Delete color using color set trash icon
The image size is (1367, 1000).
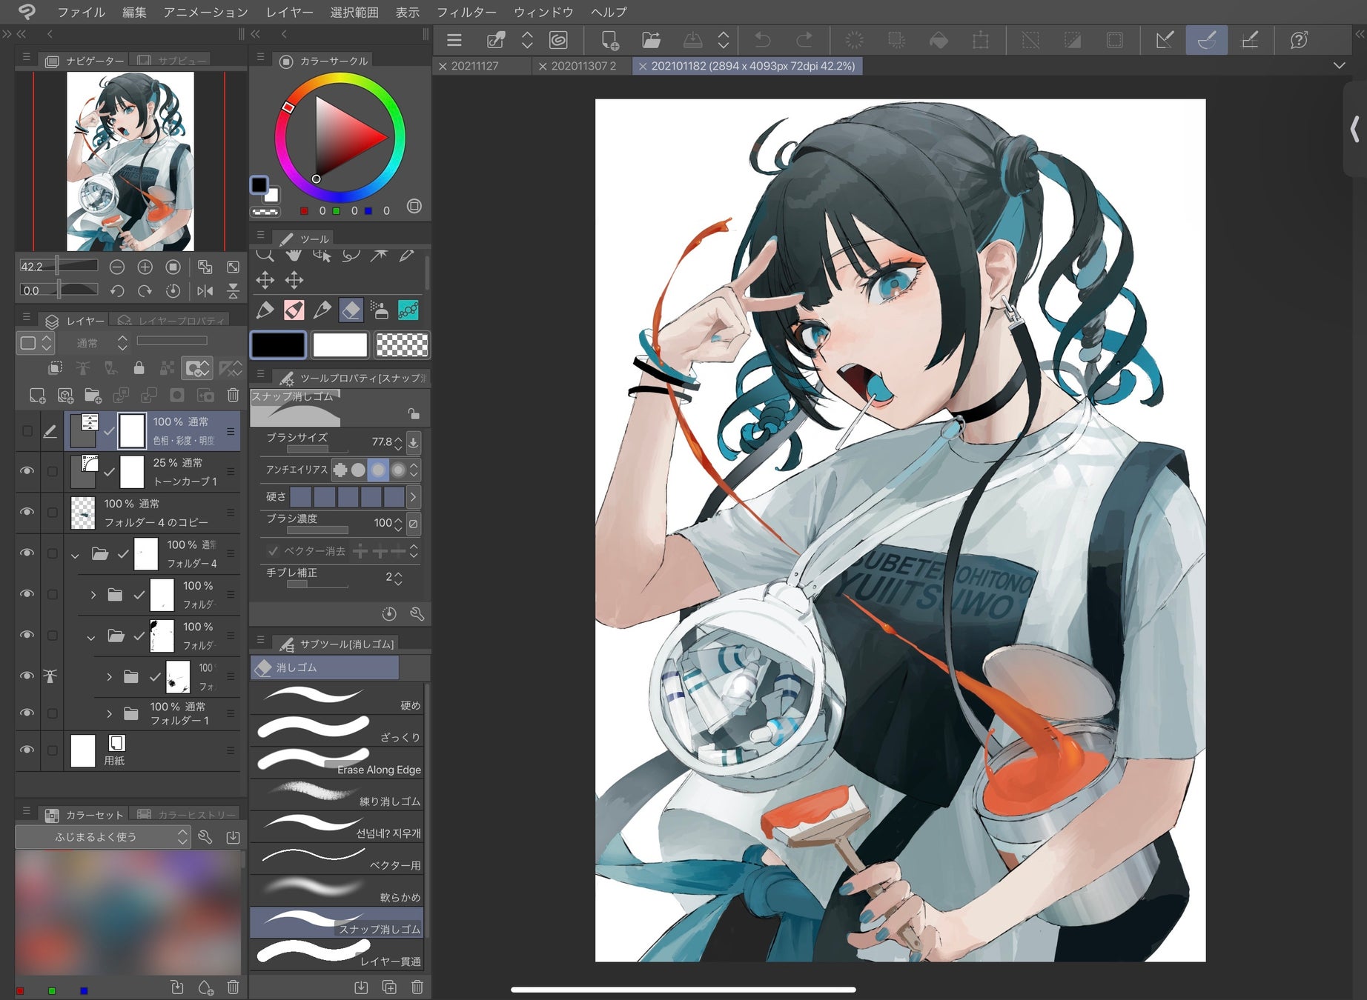[233, 987]
